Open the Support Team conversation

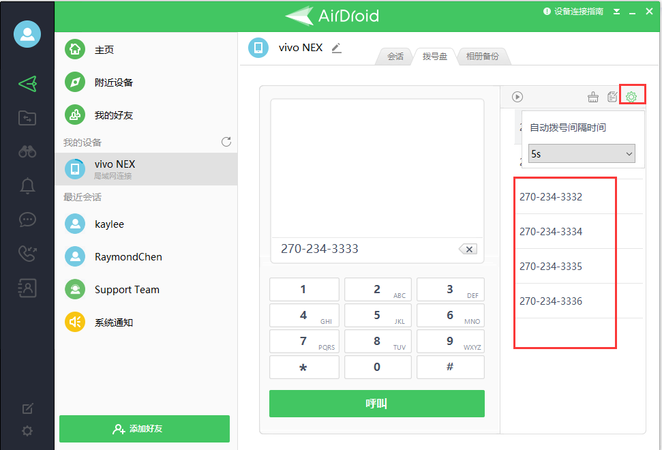coord(146,290)
